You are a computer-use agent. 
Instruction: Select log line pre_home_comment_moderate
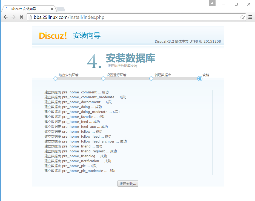click(x=85, y=97)
